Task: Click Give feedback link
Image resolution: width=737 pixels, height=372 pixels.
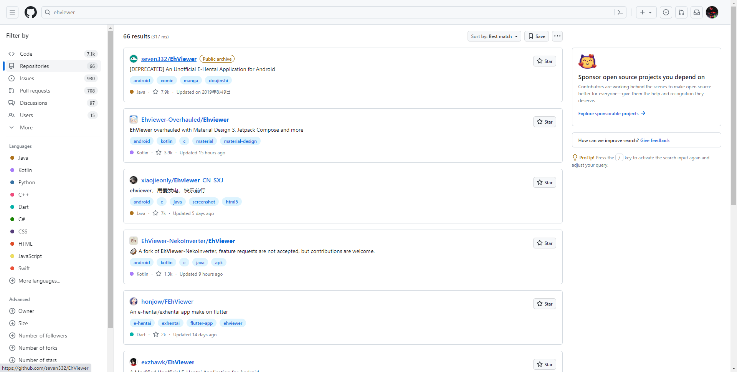Action: [x=655, y=141]
